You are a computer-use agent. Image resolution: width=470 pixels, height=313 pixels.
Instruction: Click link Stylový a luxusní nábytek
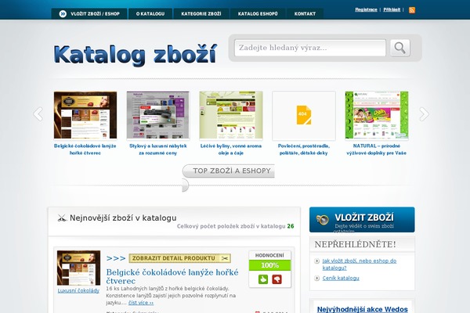(x=158, y=149)
